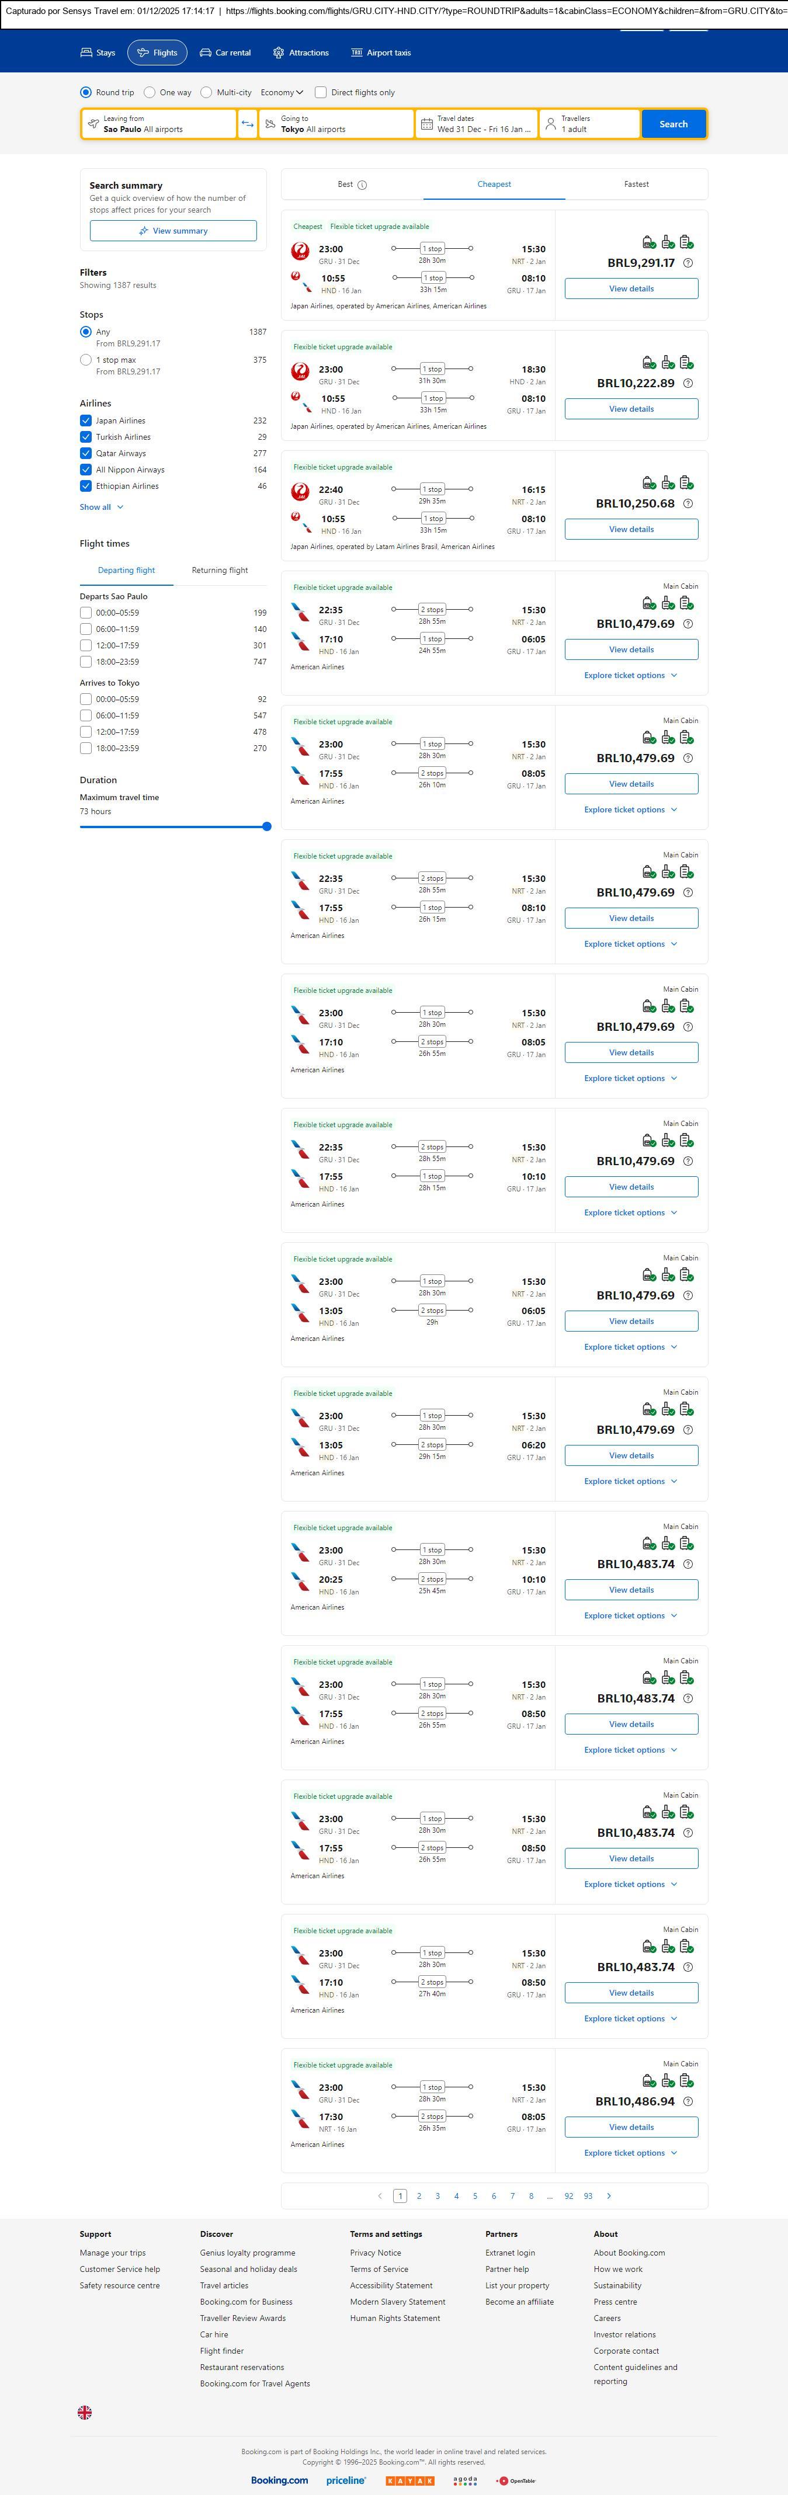Viewport: 788px width, 2495px height.
Task: Click the info icon beside the Best tab
Action: point(363,185)
